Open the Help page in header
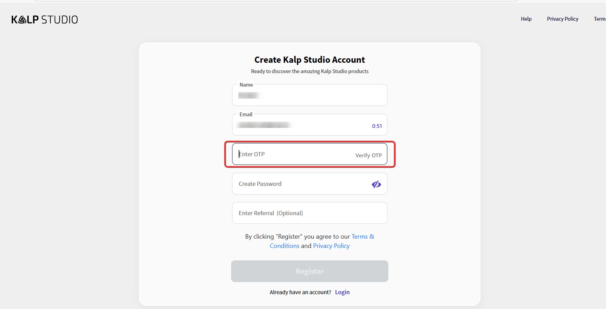Viewport: 606px width, 309px height. tap(526, 19)
